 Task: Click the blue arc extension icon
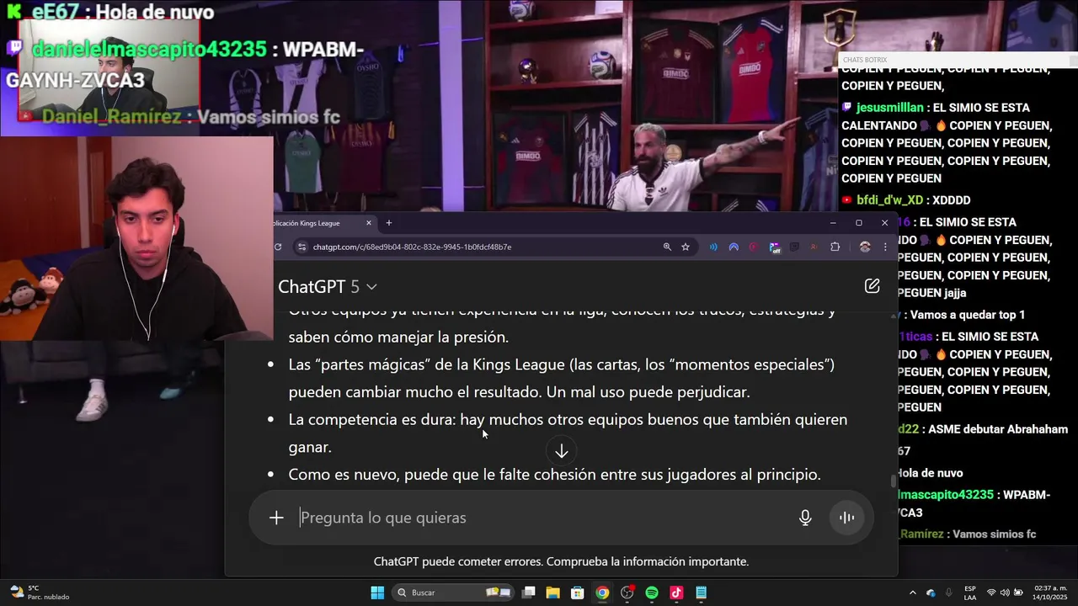[734, 247]
